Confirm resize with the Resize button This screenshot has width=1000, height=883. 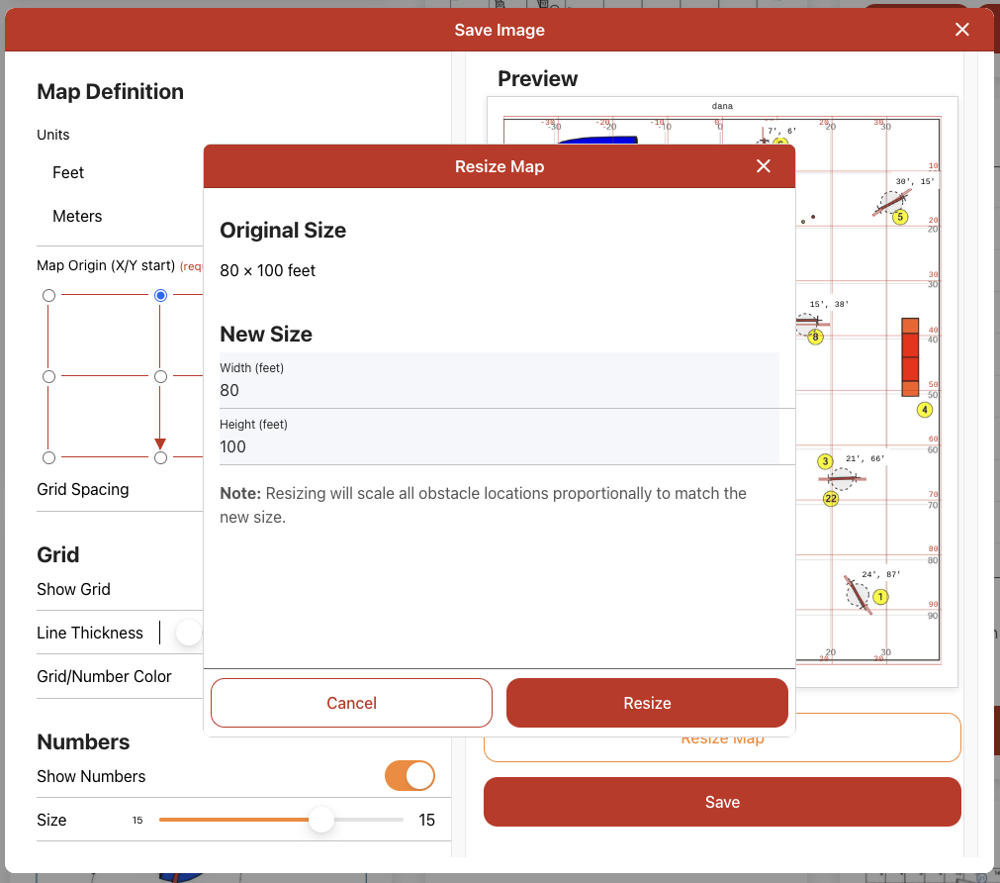(646, 703)
